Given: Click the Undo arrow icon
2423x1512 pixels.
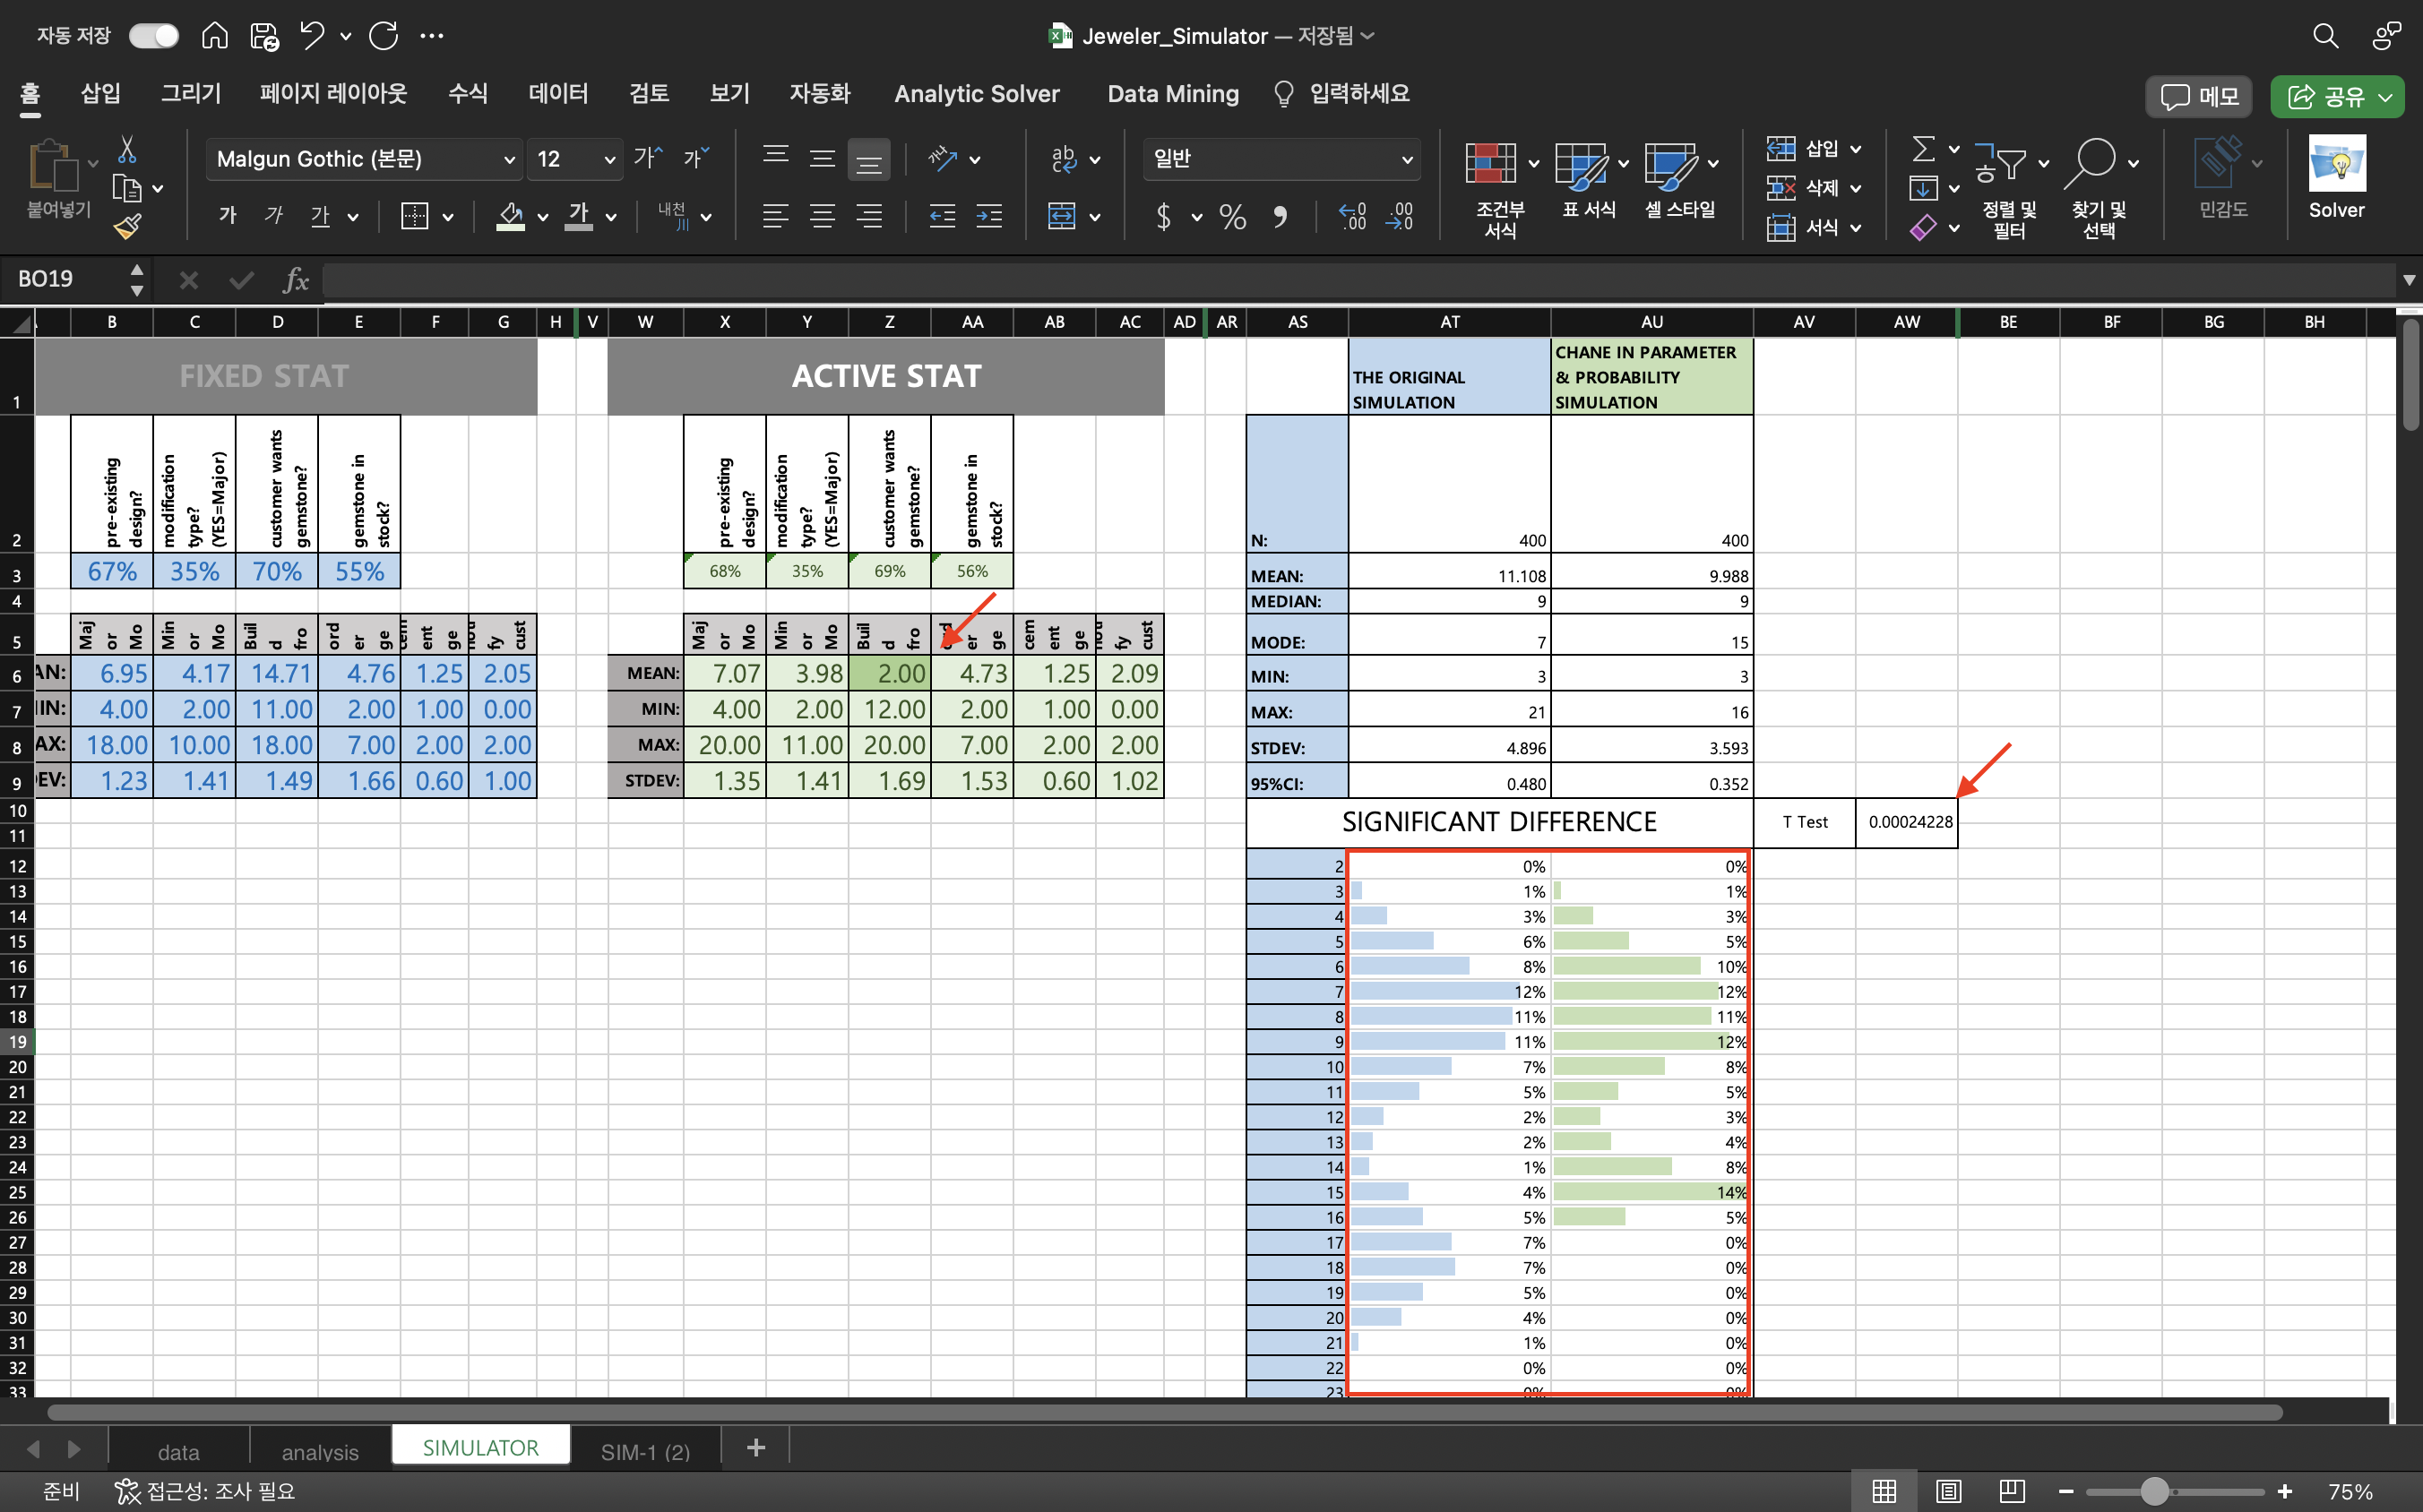Looking at the screenshot, I should (x=312, y=36).
